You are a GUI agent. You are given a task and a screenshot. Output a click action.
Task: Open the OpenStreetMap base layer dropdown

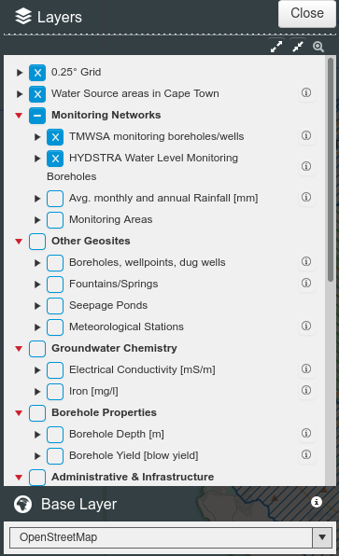(x=171, y=537)
